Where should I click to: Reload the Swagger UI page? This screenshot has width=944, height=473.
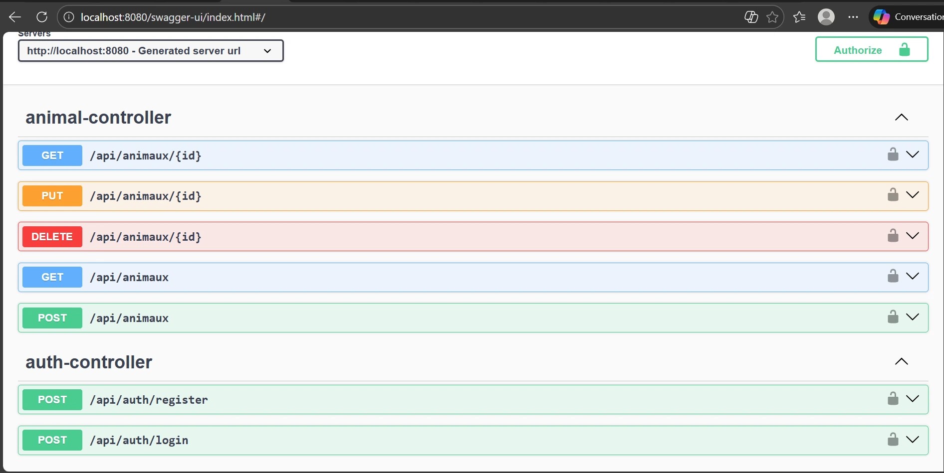(x=42, y=16)
